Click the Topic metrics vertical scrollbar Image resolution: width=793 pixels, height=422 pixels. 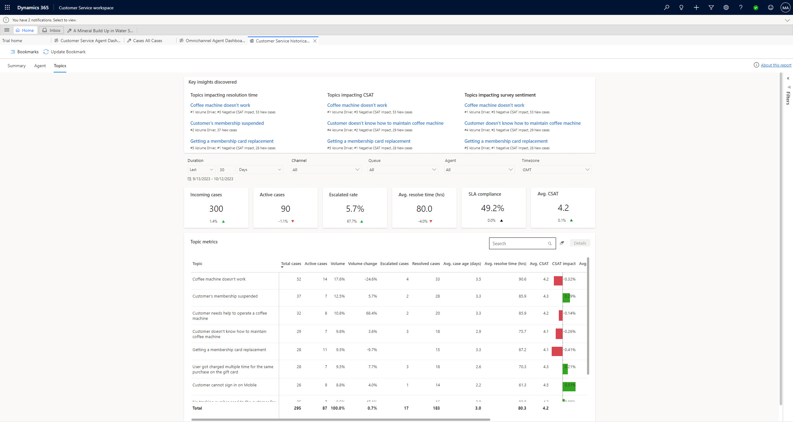pyautogui.click(x=588, y=316)
